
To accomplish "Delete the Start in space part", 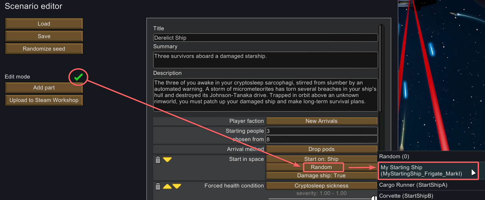I will coord(158,160).
